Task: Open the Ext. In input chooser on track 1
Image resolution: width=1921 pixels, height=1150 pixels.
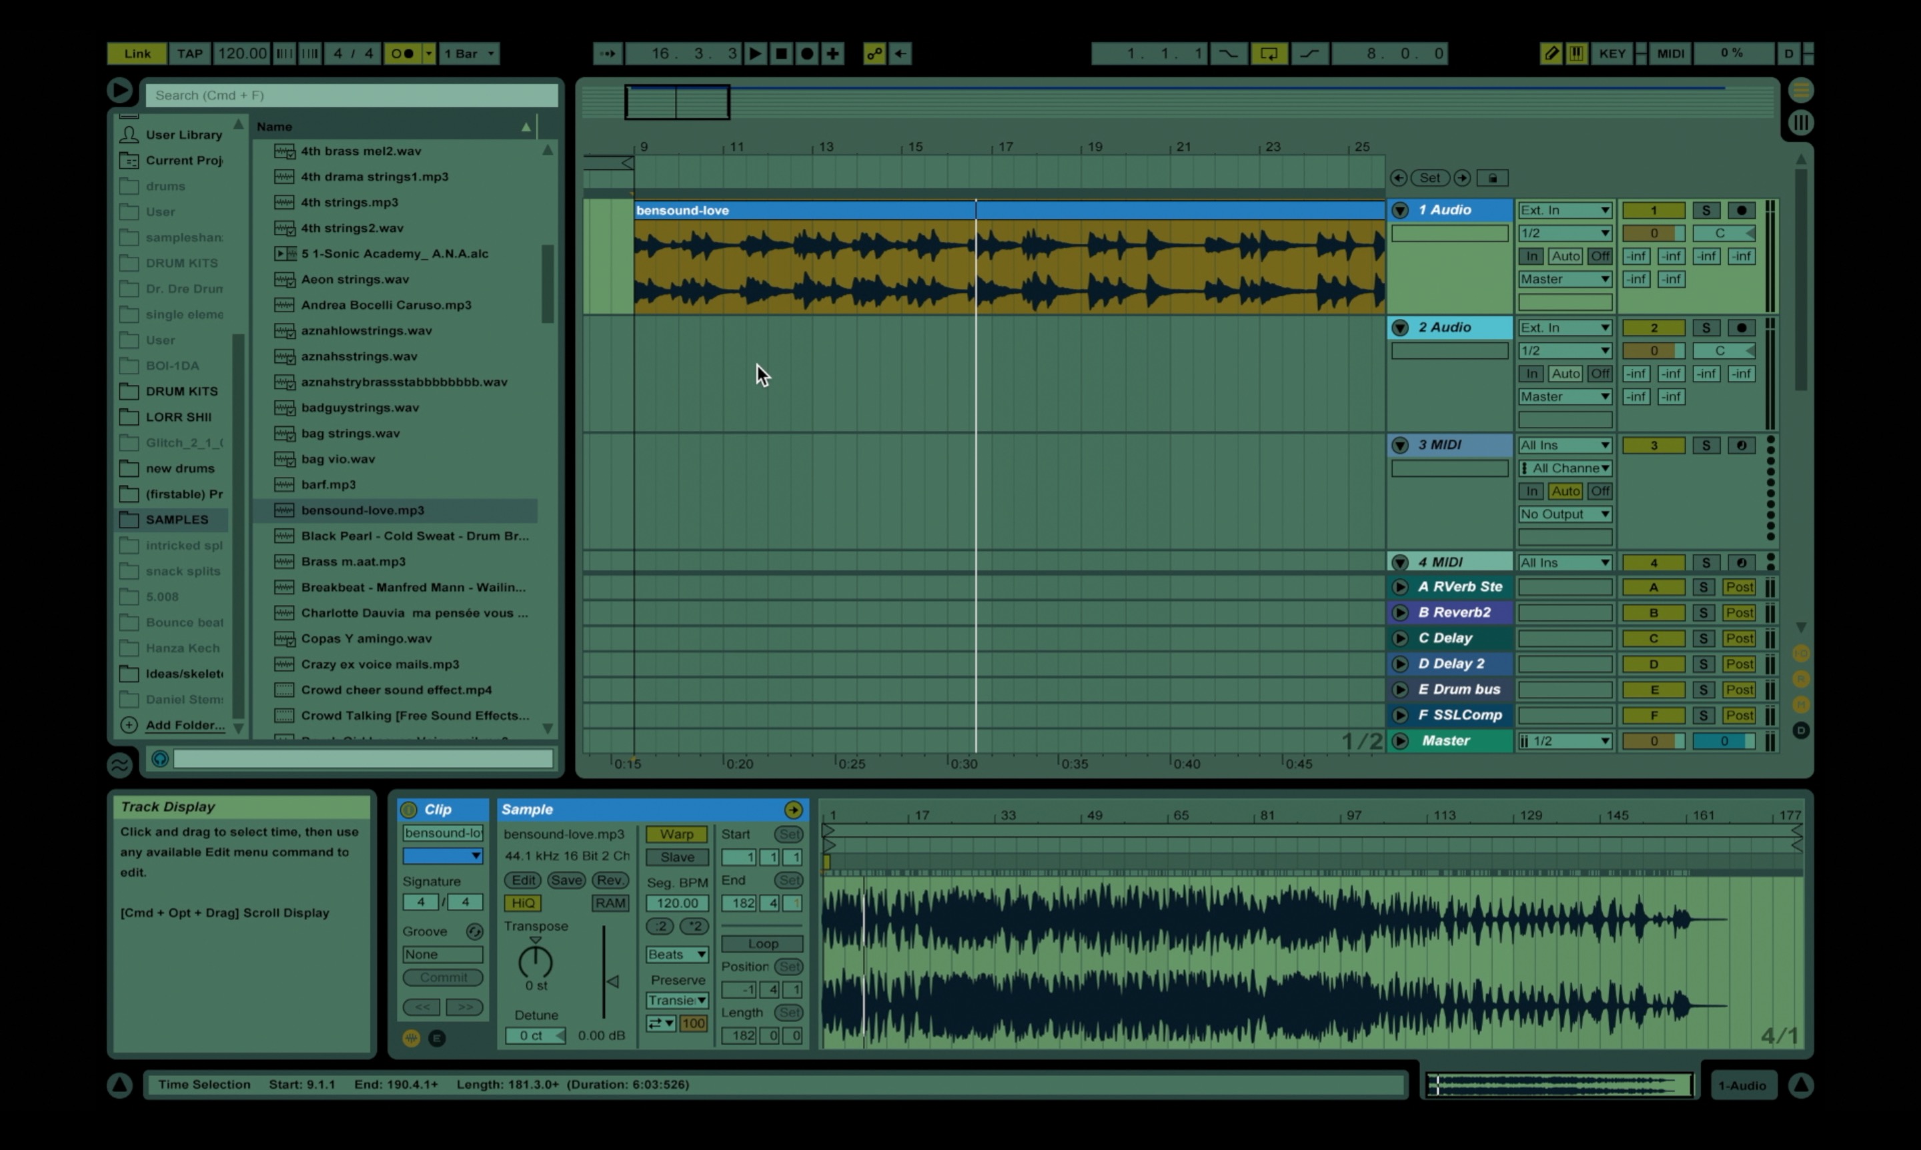Action: coord(1565,209)
